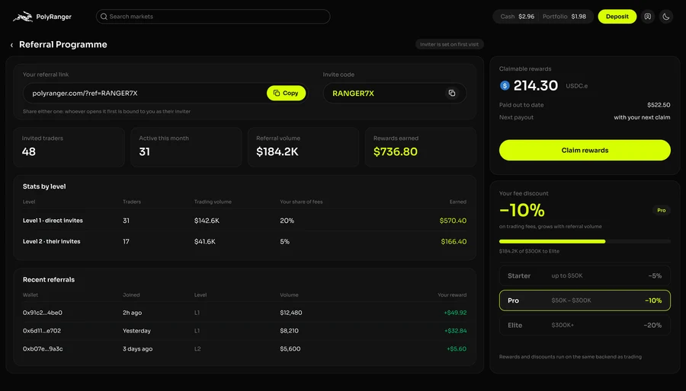Click the Yesterday joined cell

(136, 331)
